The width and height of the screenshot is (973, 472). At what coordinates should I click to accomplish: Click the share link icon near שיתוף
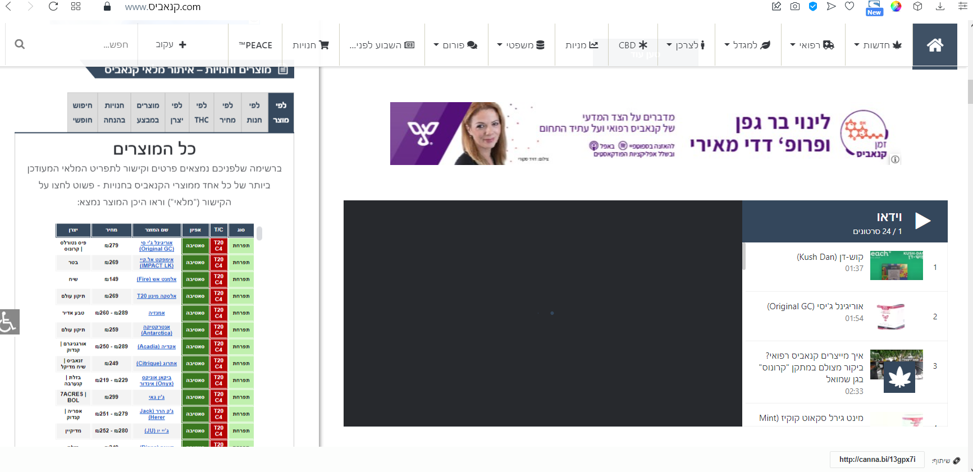[x=957, y=461]
